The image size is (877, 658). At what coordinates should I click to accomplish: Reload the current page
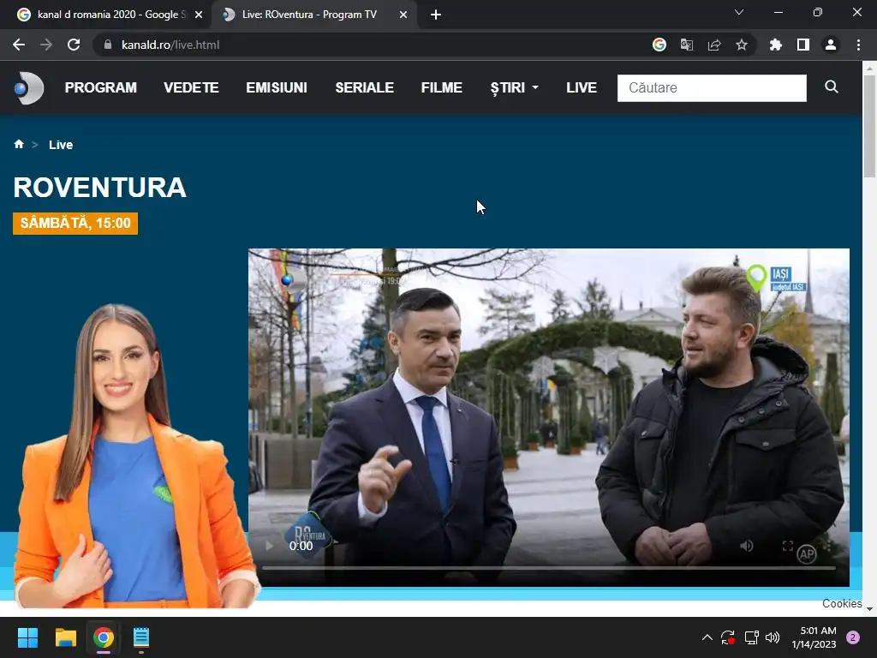coord(74,45)
